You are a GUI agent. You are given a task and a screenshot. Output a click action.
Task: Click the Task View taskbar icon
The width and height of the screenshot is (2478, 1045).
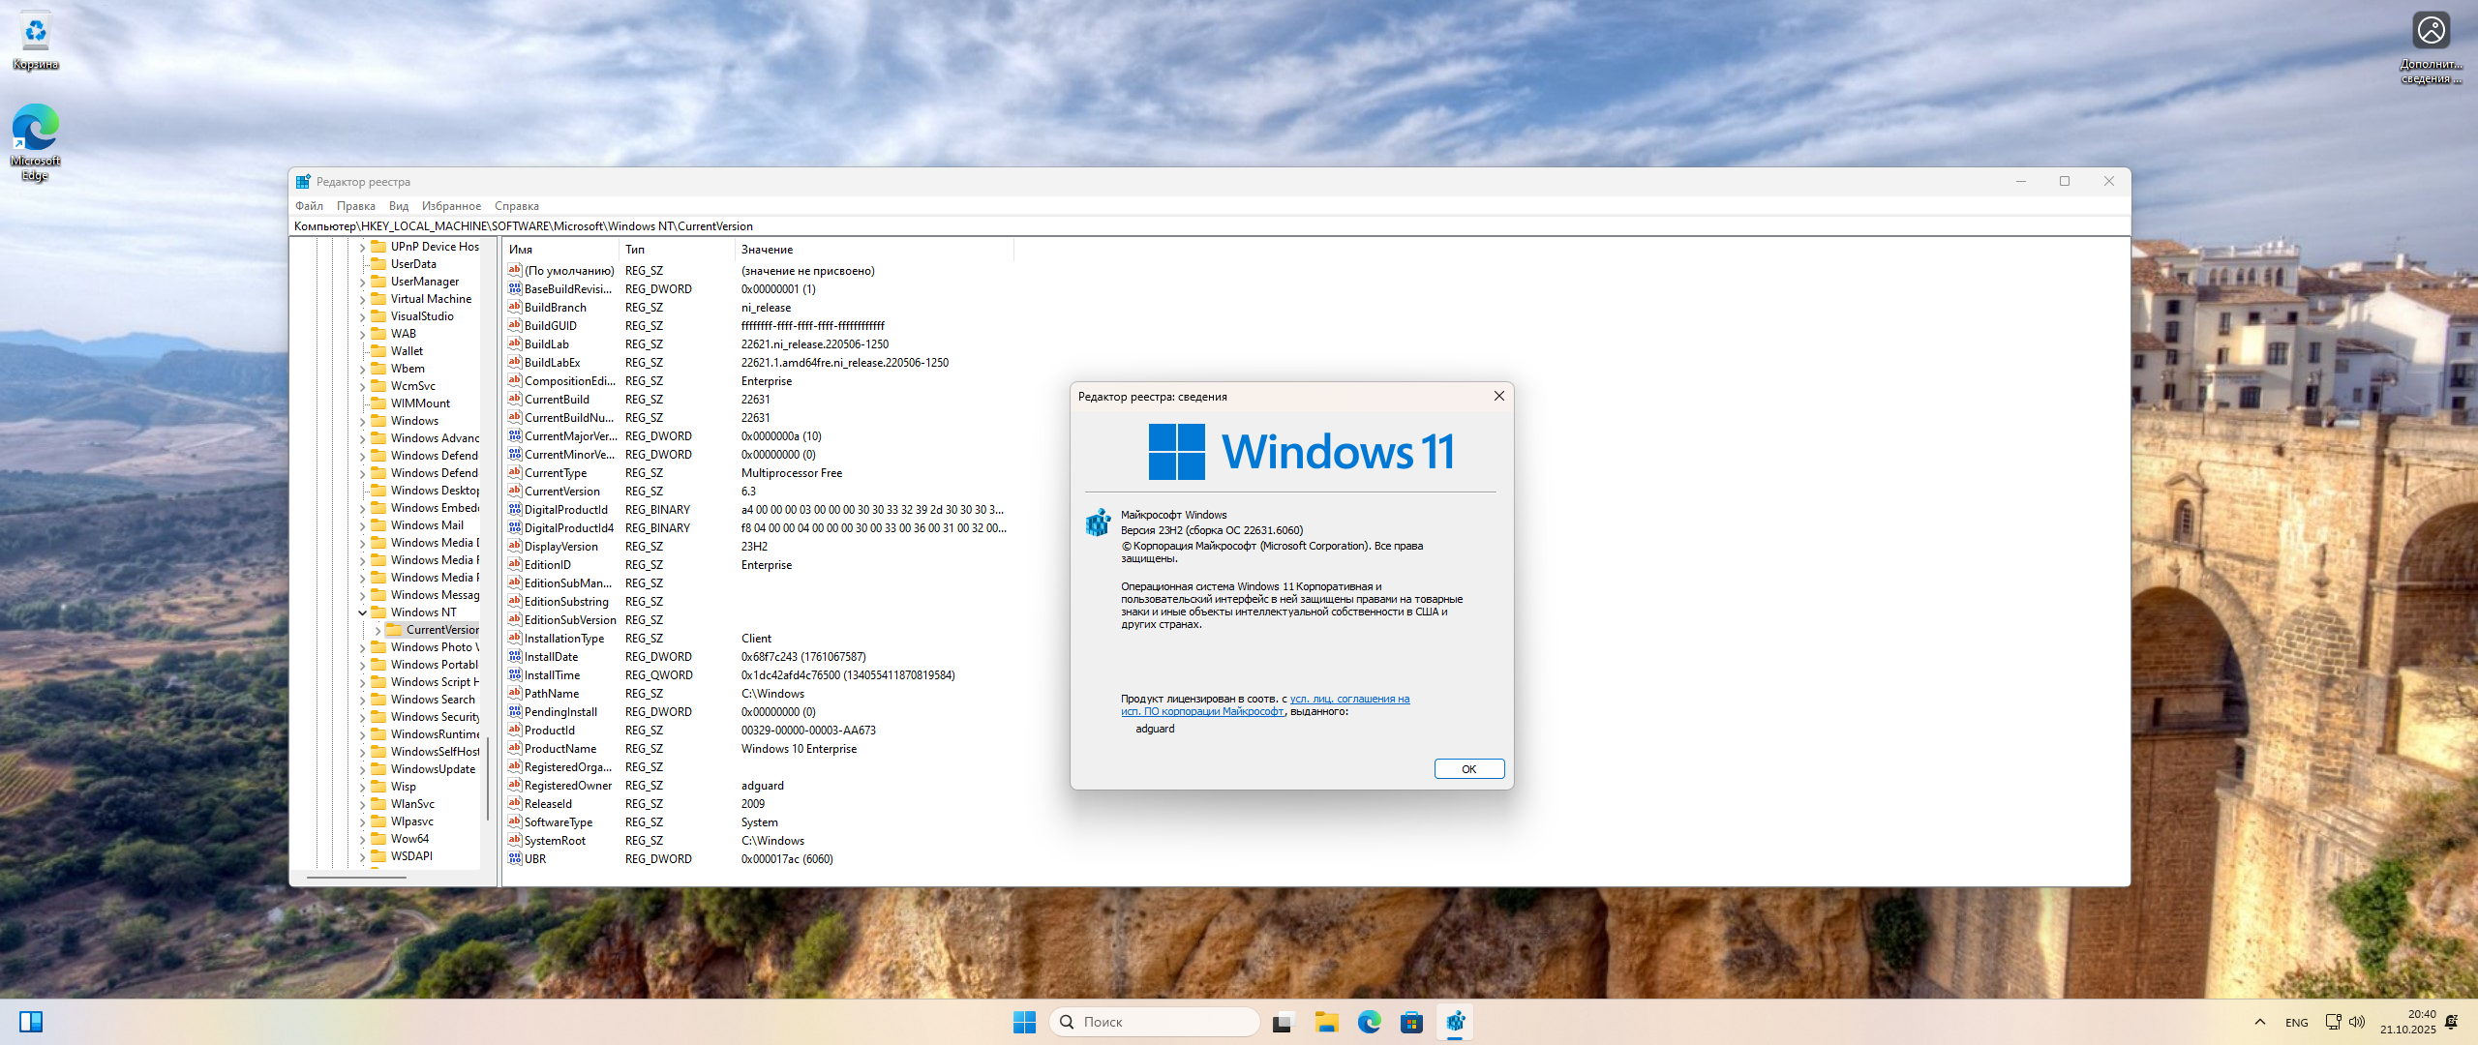(1284, 1022)
